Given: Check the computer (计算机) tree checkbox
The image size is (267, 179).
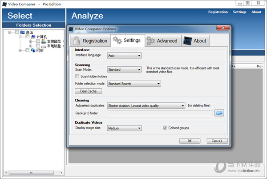Looking at the screenshot, I should [28, 37].
